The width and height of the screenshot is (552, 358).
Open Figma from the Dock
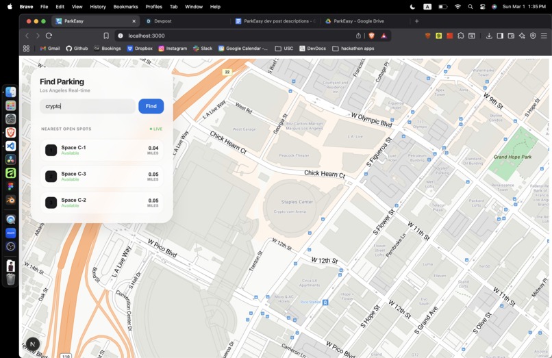point(10,186)
